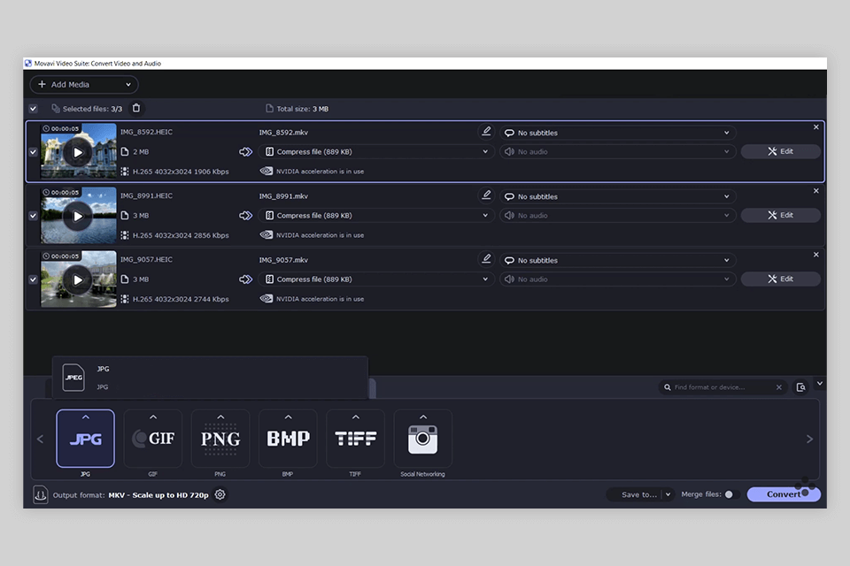This screenshot has width=850, height=566.
Task: Select the TIFF format tile
Action: point(355,439)
